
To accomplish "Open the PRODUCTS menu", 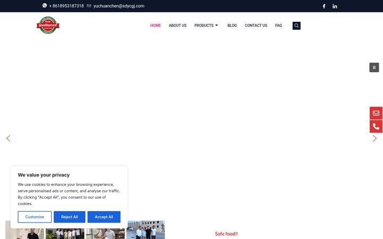I will click(204, 25).
